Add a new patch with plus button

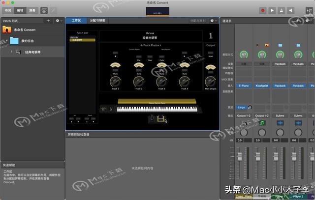48,21
